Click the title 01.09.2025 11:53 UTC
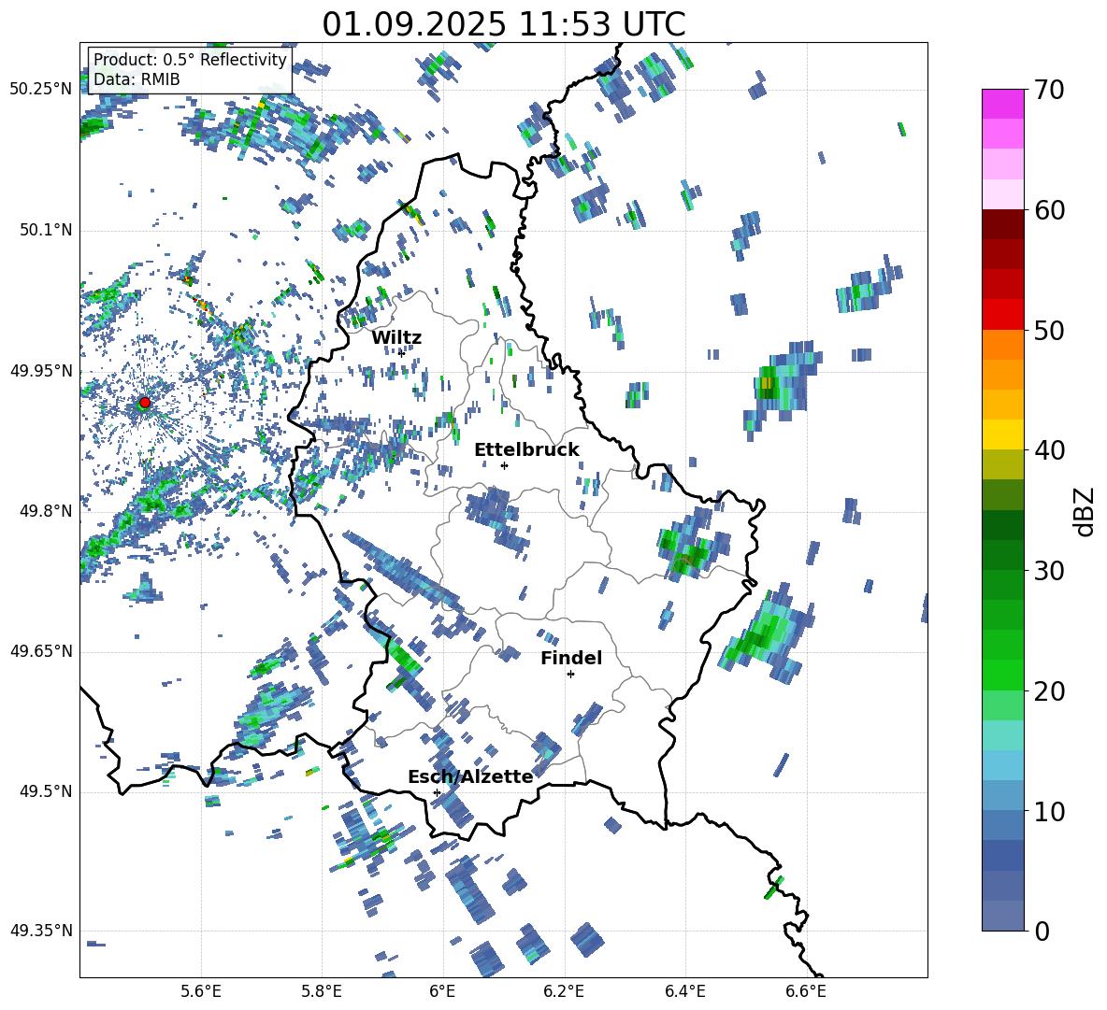Screen dimensions: 1107x1010 pos(503,24)
